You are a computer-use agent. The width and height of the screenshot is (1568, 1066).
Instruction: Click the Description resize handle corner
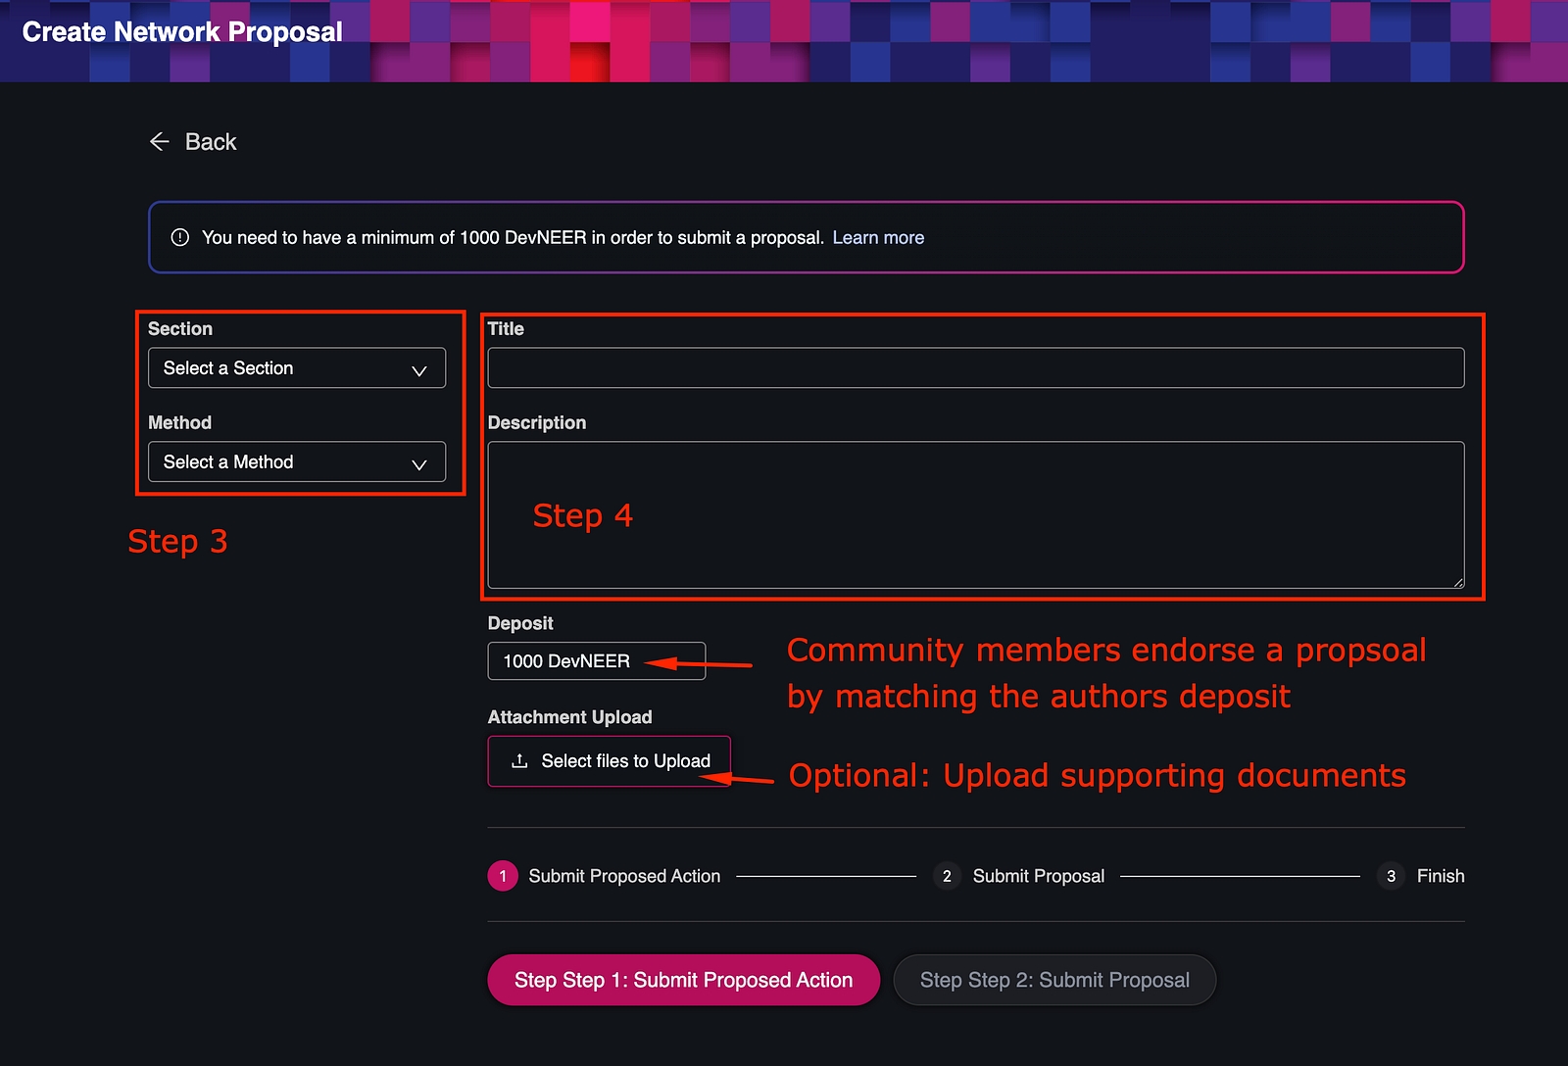(x=1458, y=582)
